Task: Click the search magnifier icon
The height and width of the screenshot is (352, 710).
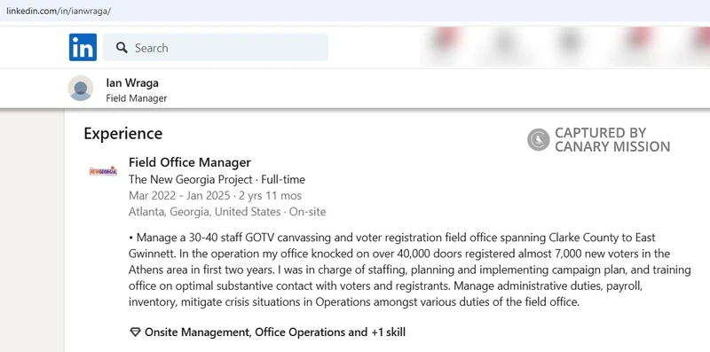Action: [122, 48]
